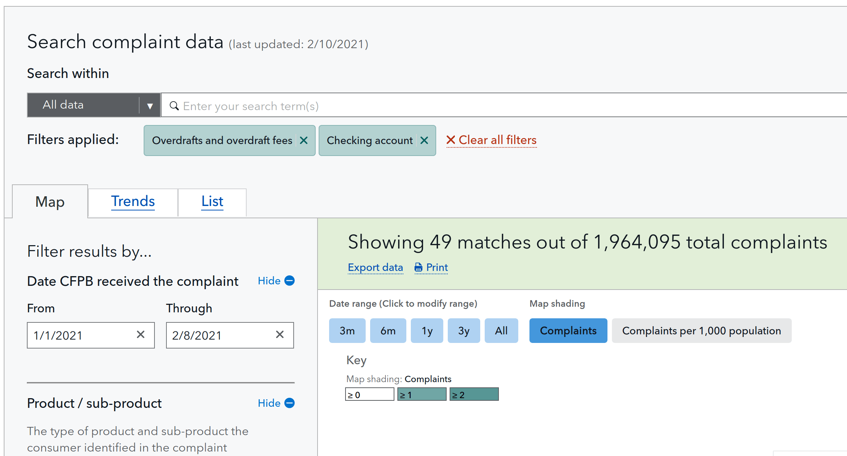Clear the From date field with its X
Screen dimensions: 847x456
tap(141, 335)
